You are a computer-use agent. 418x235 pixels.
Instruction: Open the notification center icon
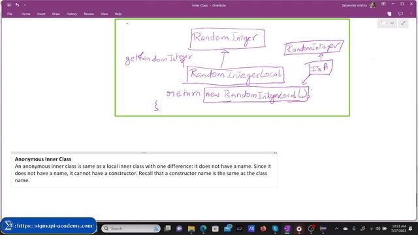(x=411, y=228)
